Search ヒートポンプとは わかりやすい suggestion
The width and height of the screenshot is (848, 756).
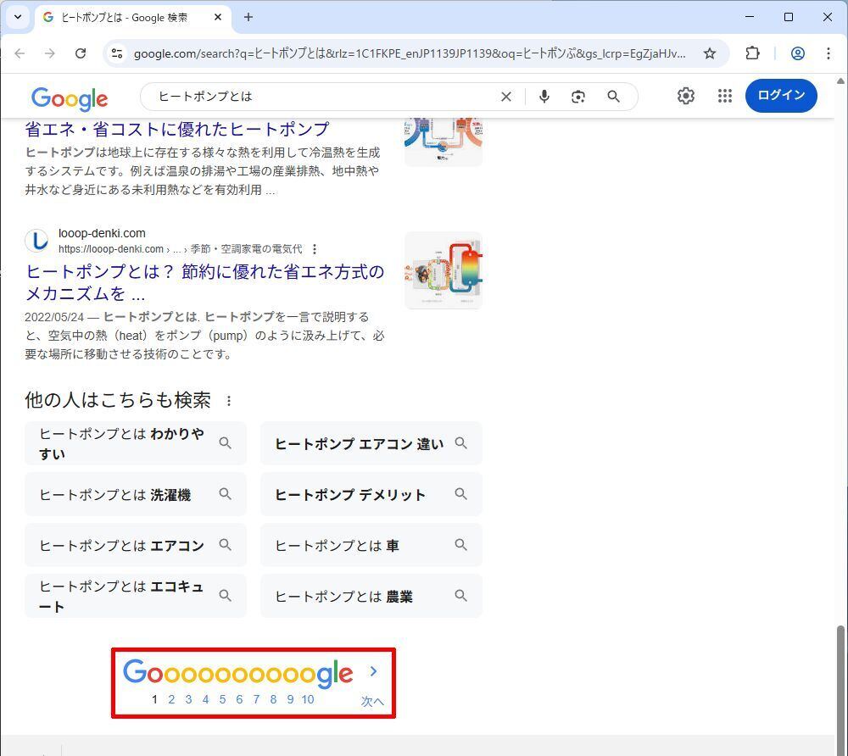[x=136, y=443]
